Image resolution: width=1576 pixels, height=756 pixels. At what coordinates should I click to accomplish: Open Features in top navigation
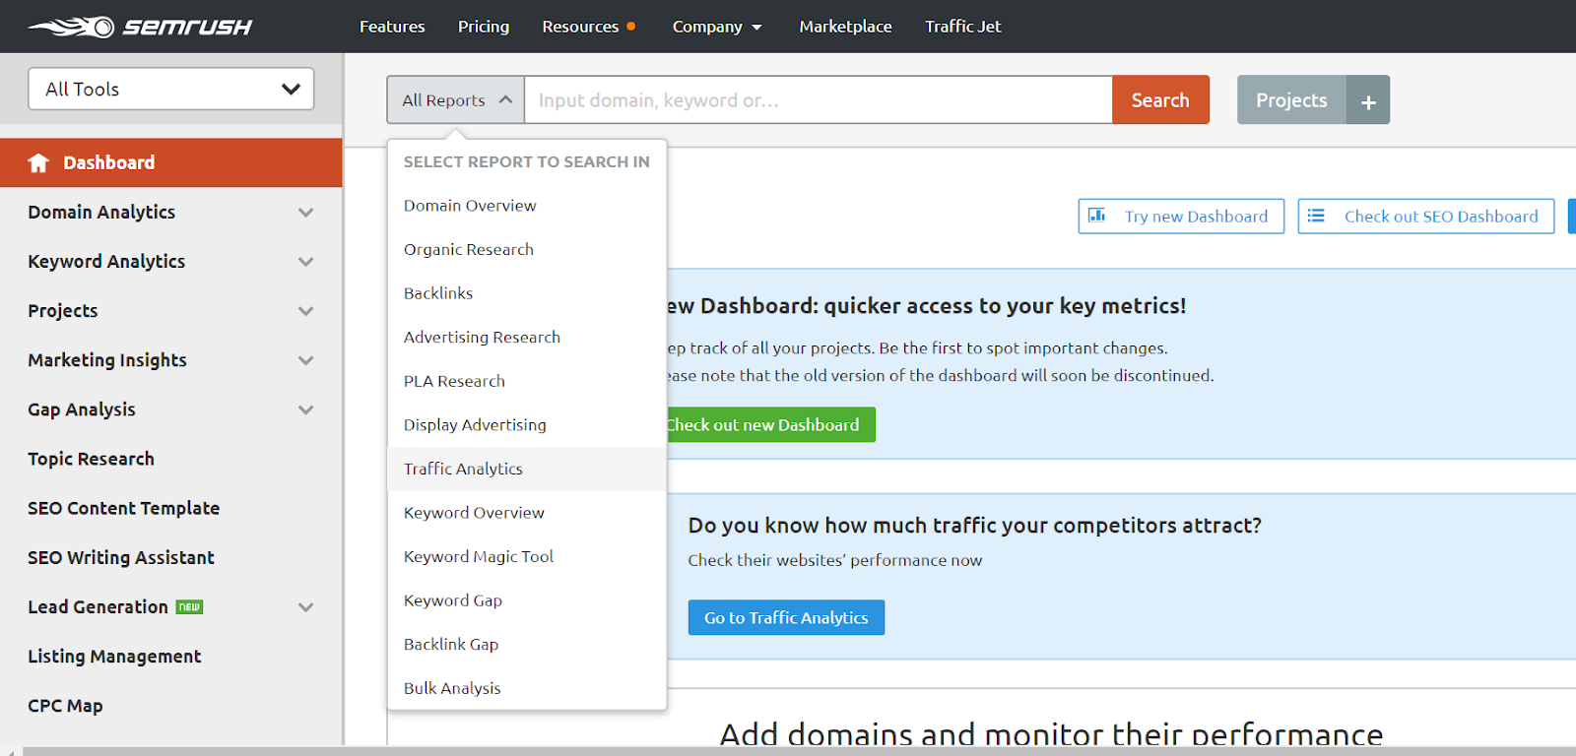coord(392,27)
